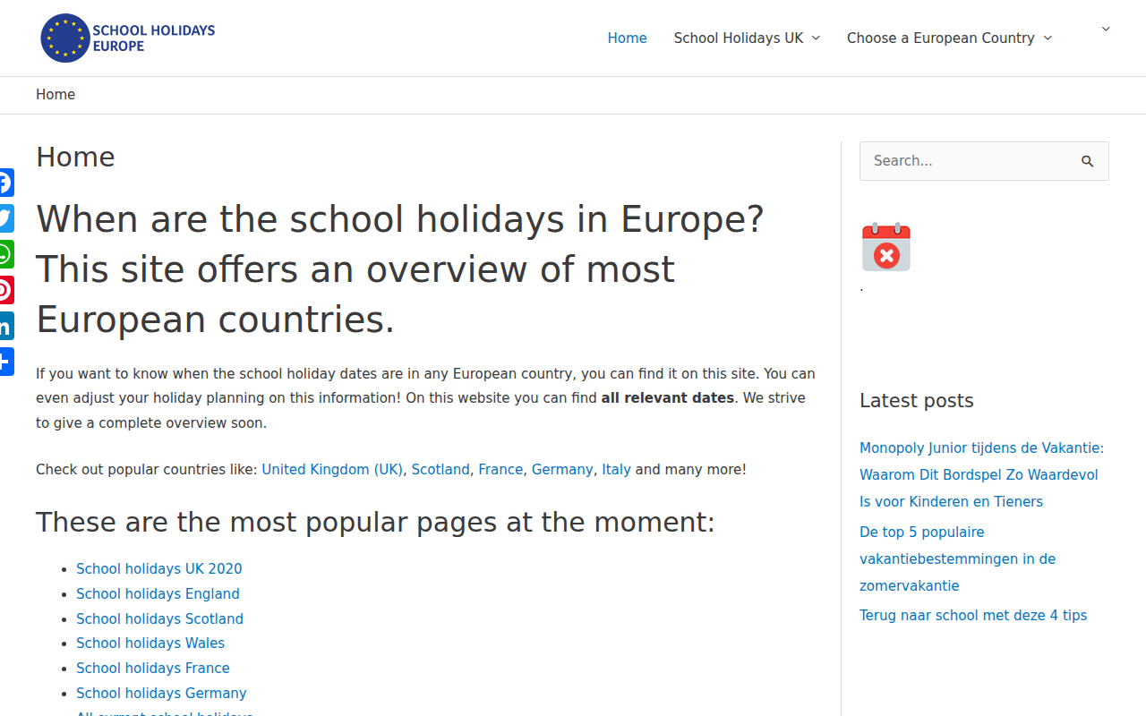The height and width of the screenshot is (716, 1146).
Task: Open School holidays England page
Action: pos(158,593)
